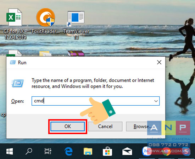This screenshot has height=159, width=195.
Task: Click the Run icon in title bar
Action: 13,62
